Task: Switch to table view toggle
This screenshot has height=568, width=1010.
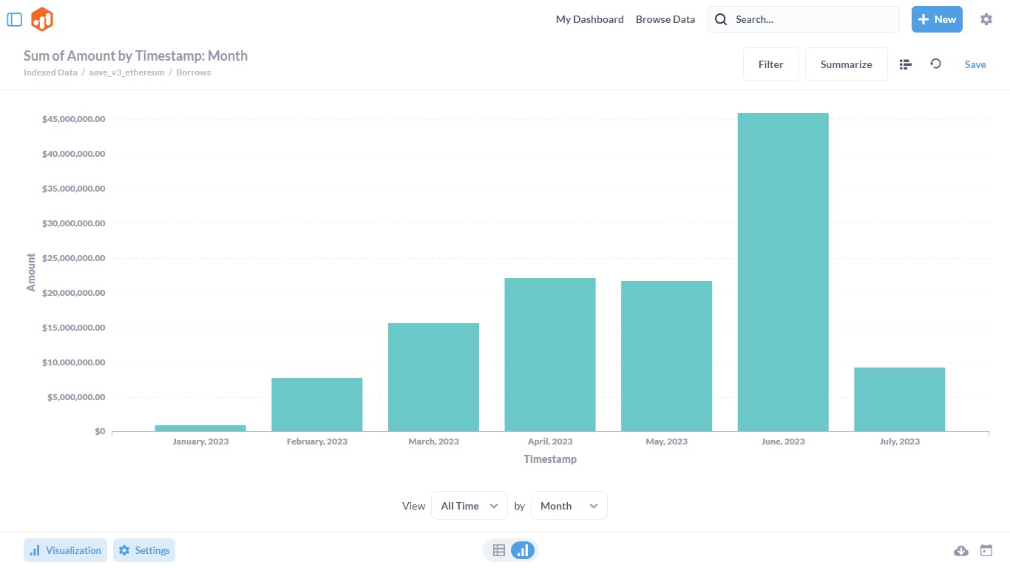Action: coord(499,550)
